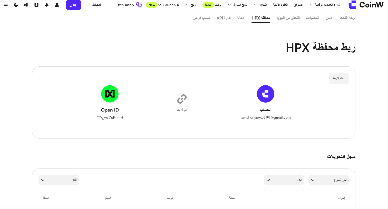Click the CoinW logo
388x209 pixels.
pyautogui.click(x=366, y=5)
